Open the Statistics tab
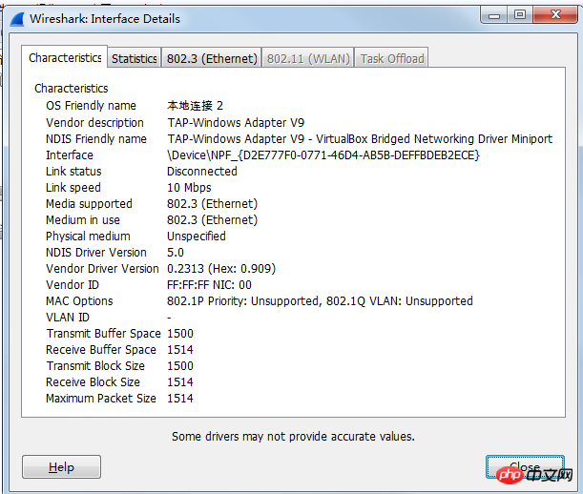This screenshot has width=583, height=494. (x=135, y=58)
